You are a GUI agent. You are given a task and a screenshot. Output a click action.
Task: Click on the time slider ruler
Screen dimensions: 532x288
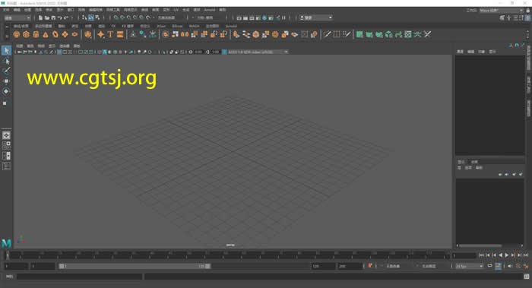pyautogui.click(x=229, y=255)
